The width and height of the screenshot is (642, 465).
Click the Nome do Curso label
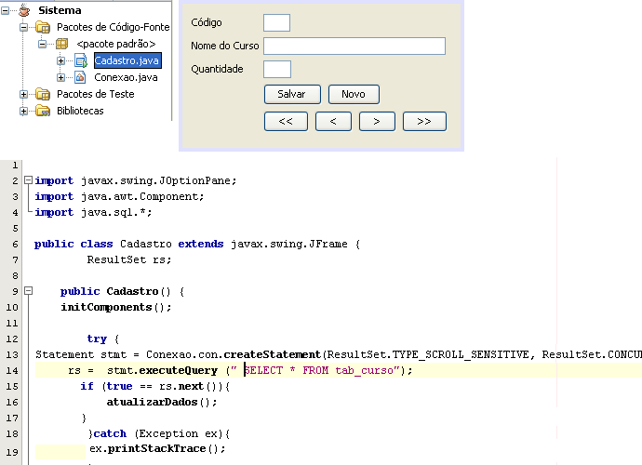tap(225, 46)
